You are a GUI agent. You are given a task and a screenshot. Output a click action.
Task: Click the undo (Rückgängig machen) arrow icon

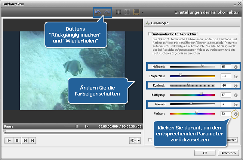click(x=98, y=12)
